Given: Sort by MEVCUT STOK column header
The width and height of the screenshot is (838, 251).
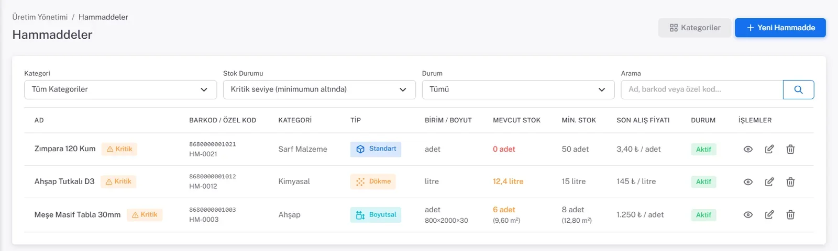Looking at the screenshot, I should point(516,120).
